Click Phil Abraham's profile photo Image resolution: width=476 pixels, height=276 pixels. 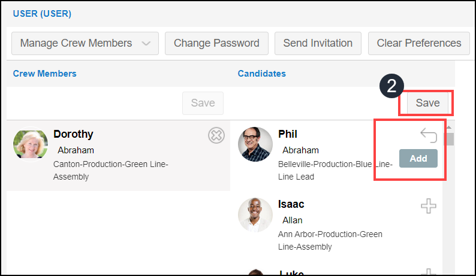255,144
